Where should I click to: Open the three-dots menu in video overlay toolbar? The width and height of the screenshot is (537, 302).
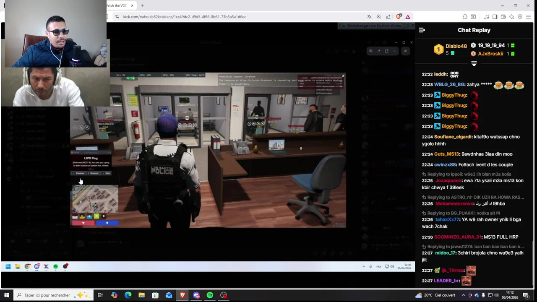click(x=394, y=51)
